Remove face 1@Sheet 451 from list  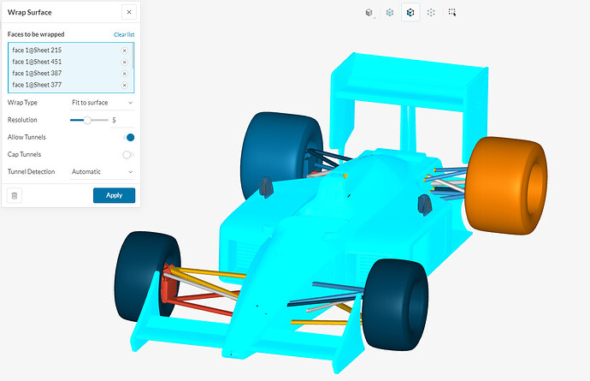pyautogui.click(x=125, y=63)
